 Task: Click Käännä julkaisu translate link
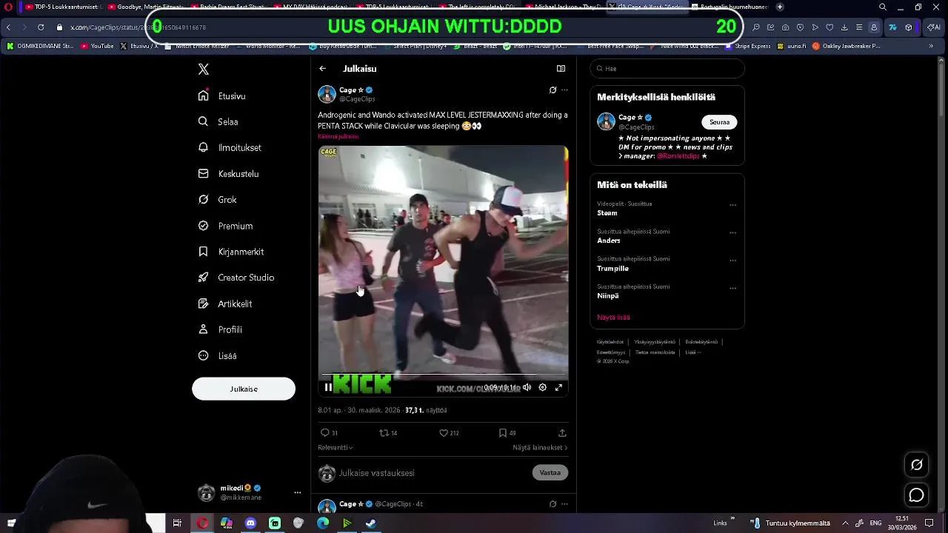(338, 136)
